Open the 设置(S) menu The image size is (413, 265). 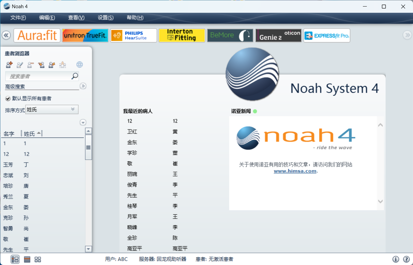click(x=106, y=18)
